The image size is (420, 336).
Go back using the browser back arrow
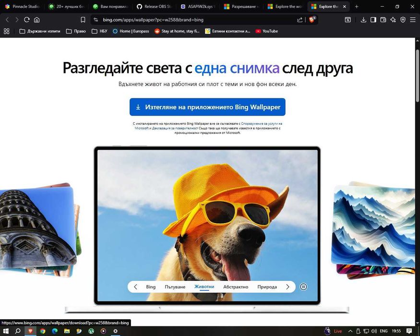point(7,20)
